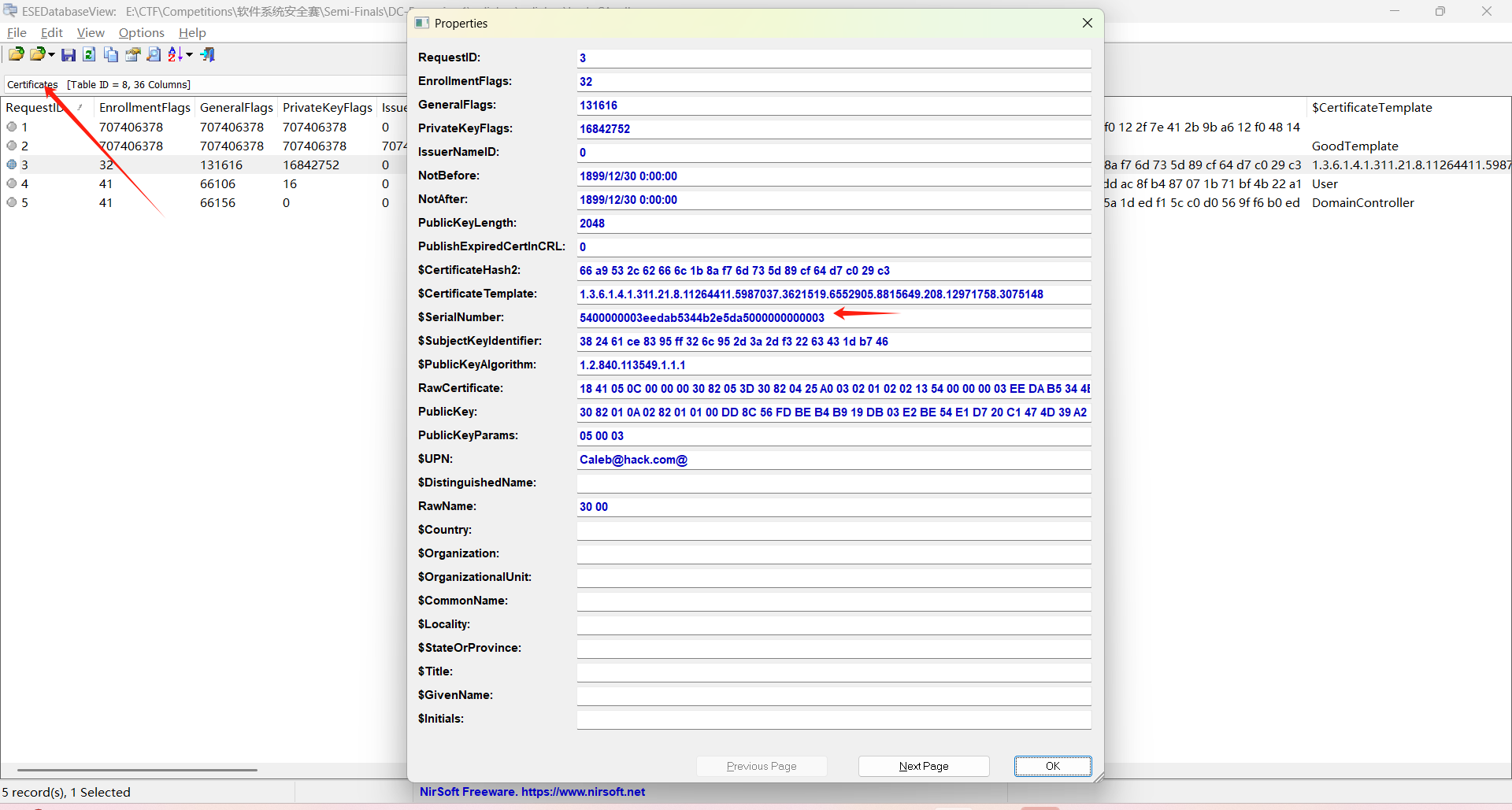Click the Copy Selected Items icon
1512x810 pixels.
tap(111, 54)
